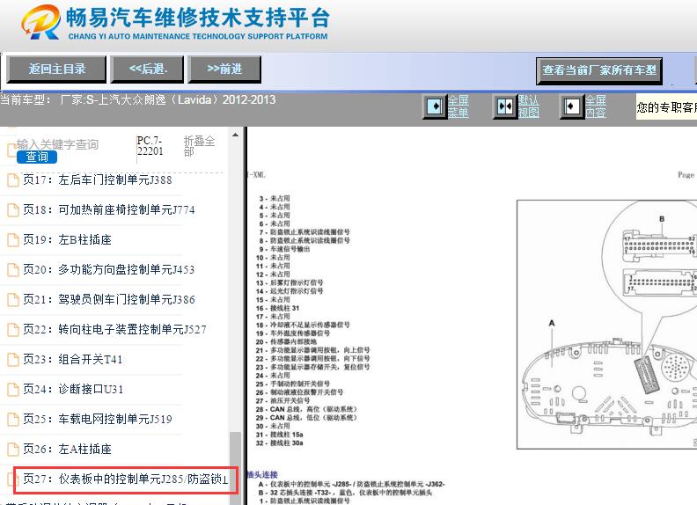Click the <<后退 back button
Viewport: 697px width, 505px height.
click(147, 70)
